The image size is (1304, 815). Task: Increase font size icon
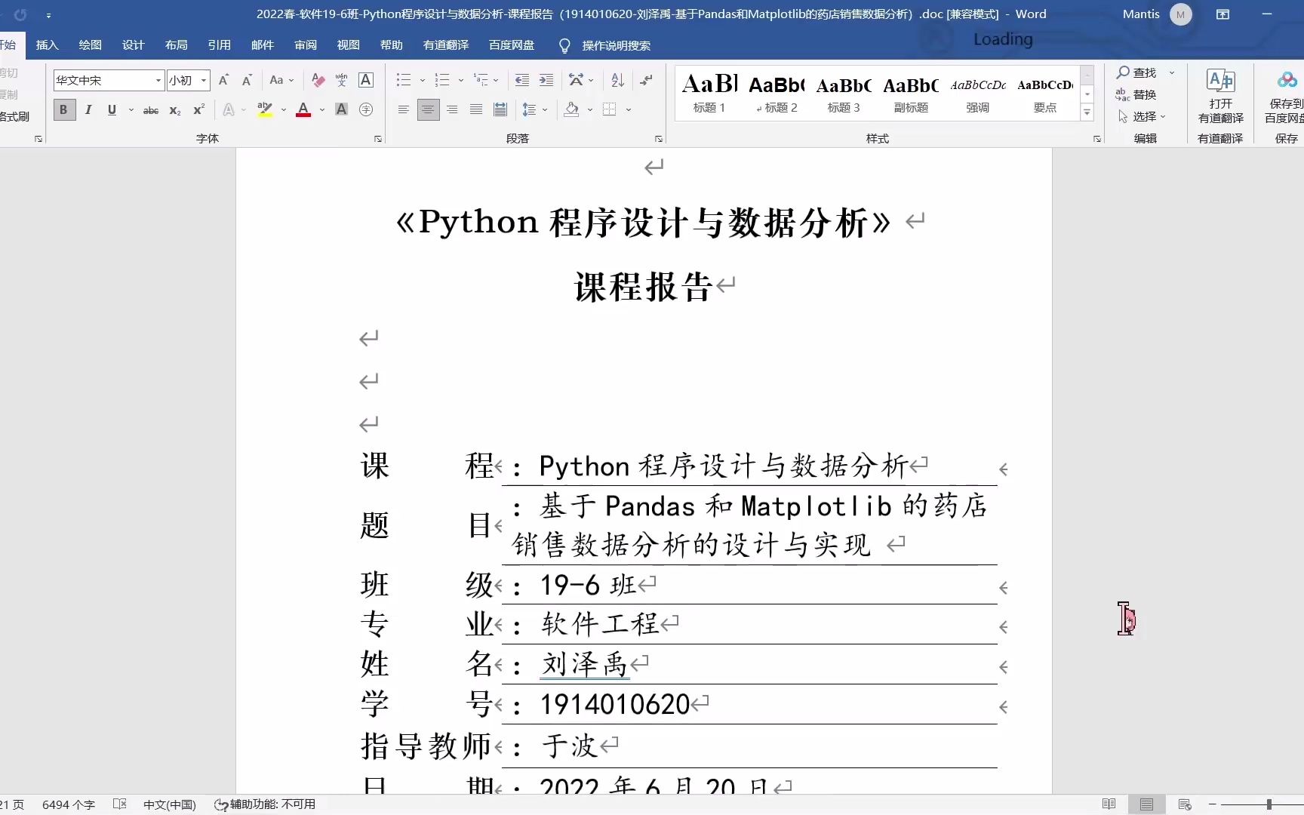[223, 80]
